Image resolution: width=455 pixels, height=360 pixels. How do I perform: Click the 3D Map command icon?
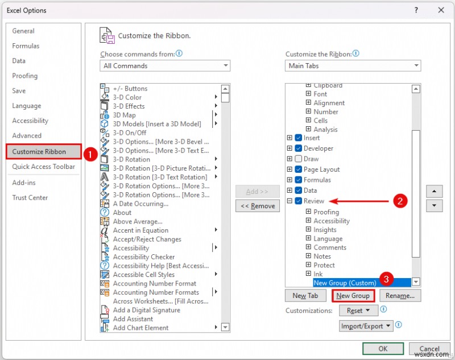tap(105, 115)
